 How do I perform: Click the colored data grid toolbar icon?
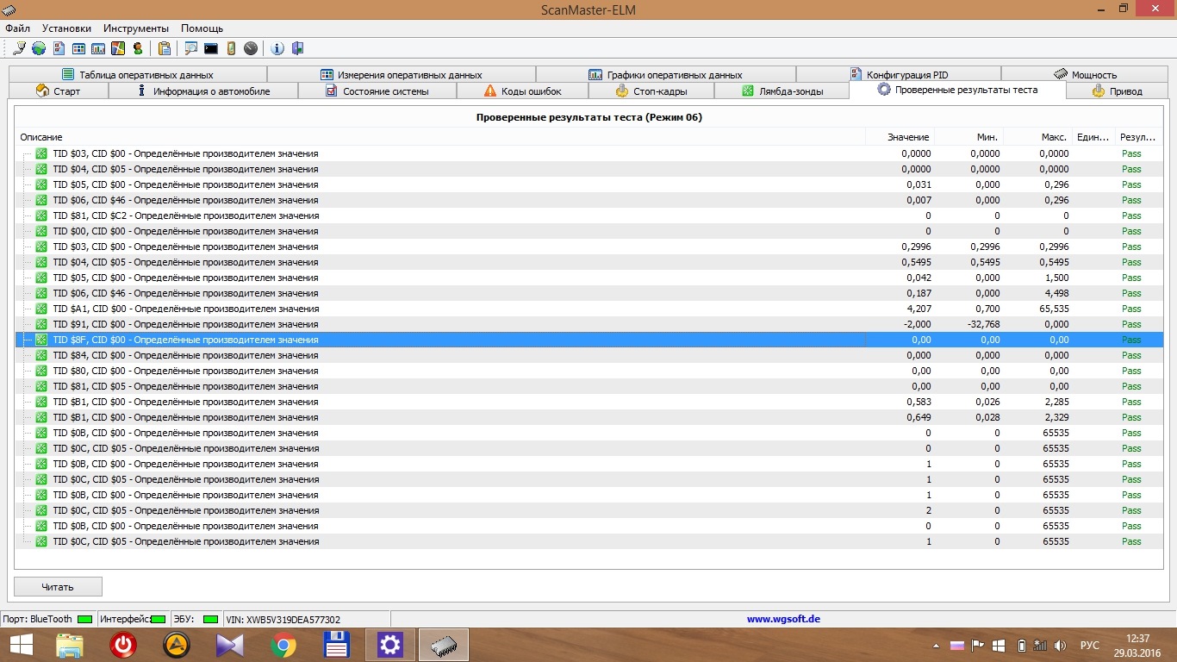click(x=78, y=48)
